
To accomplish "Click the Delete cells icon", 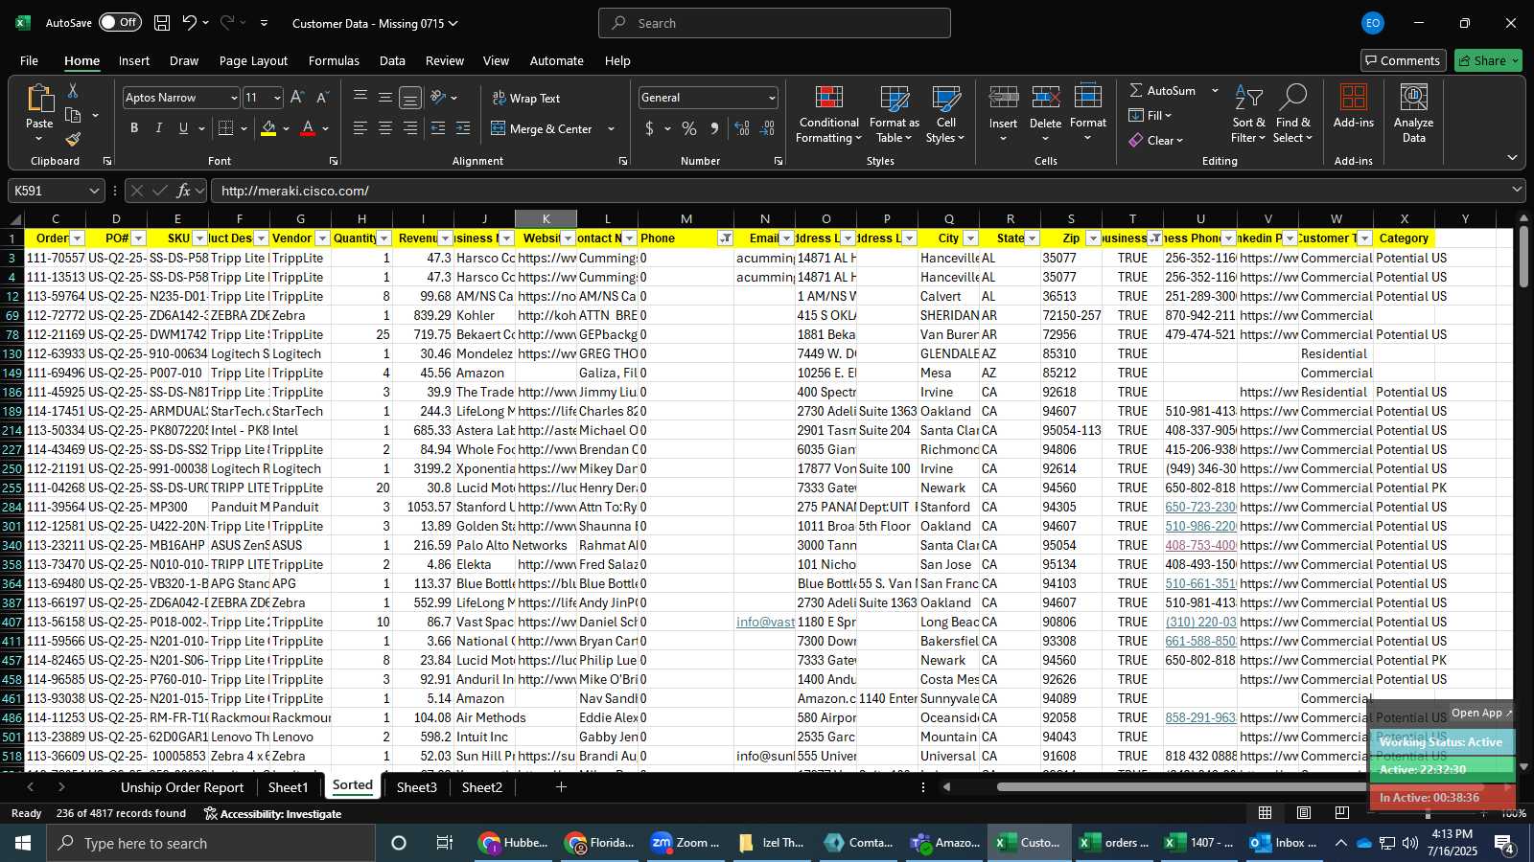I will click(x=1045, y=98).
